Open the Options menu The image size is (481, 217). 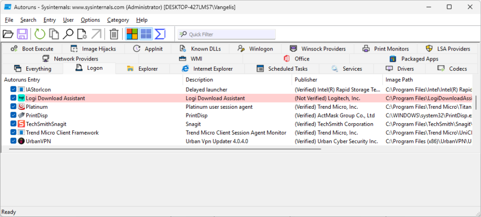pos(91,20)
